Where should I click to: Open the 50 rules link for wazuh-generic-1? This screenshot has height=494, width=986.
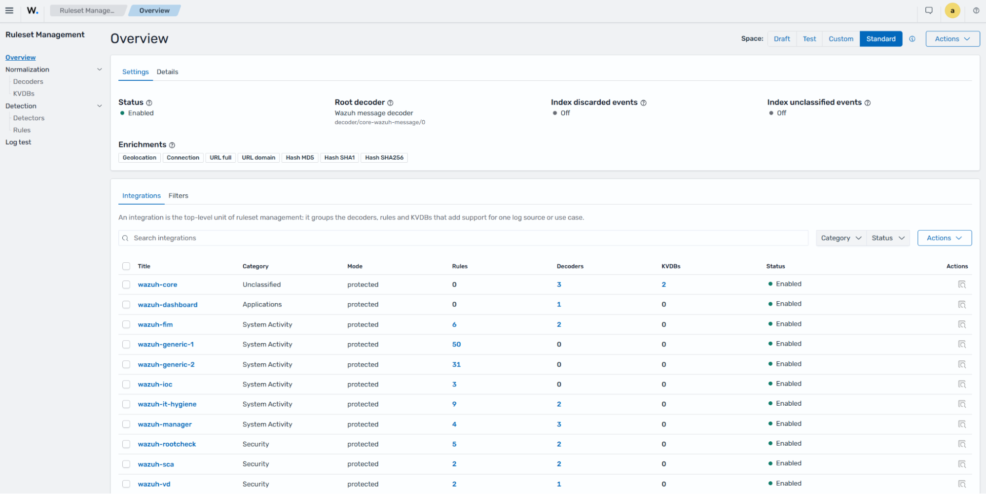456,345
